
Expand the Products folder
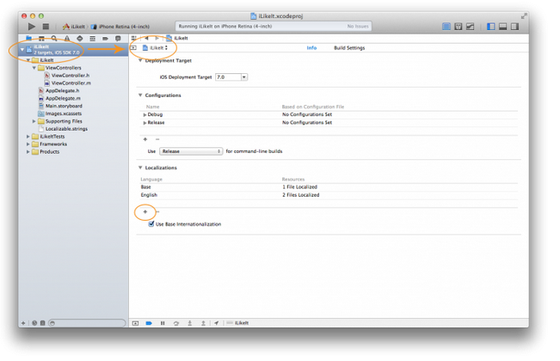28,152
